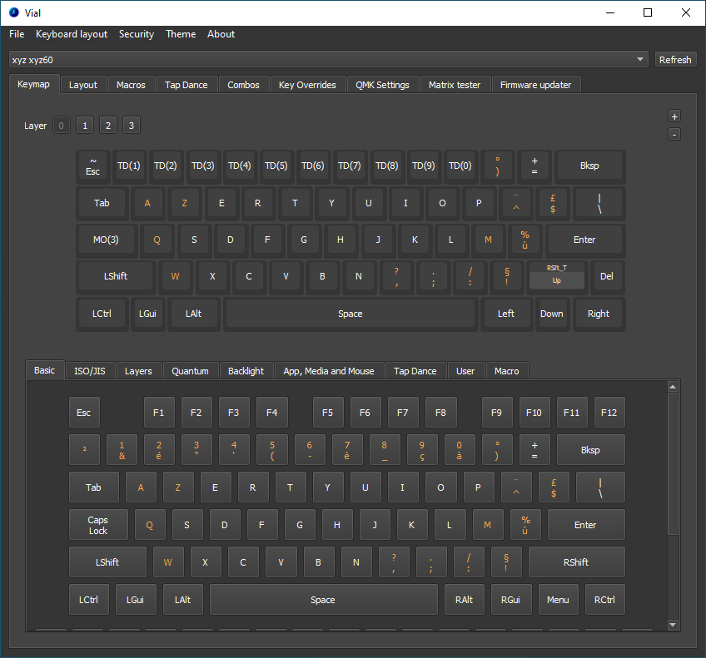The image size is (706, 658).
Task: Open the Quantum keycode tab
Action: coord(190,371)
